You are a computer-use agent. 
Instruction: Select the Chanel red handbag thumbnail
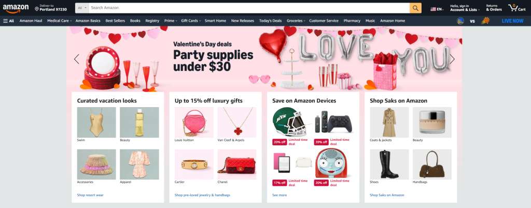coord(236,164)
